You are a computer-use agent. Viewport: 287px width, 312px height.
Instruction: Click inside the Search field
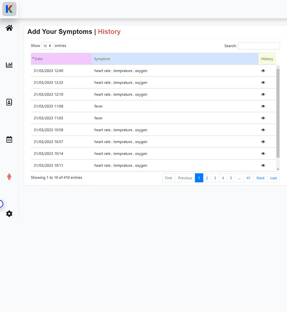[x=259, y=46]
